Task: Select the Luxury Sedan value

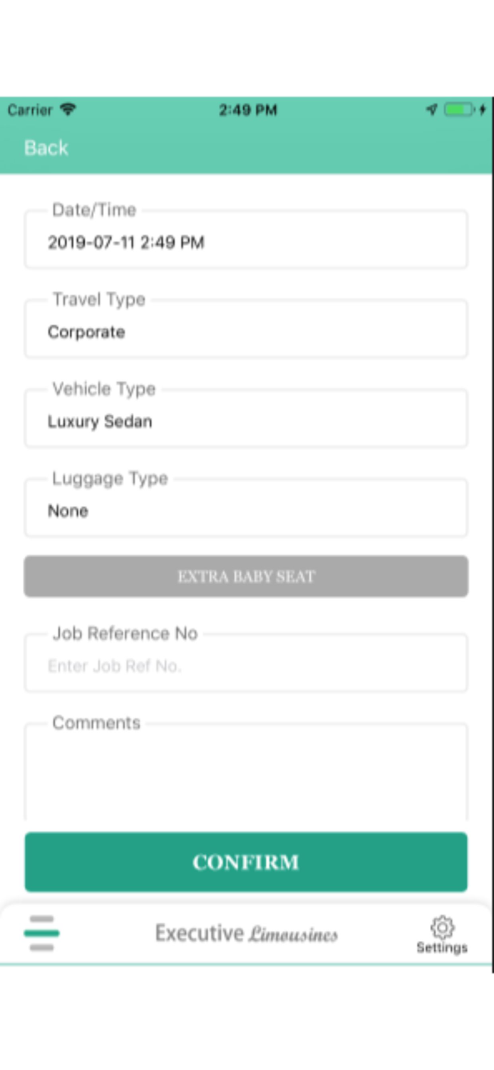Action: (x=100, y=422)
